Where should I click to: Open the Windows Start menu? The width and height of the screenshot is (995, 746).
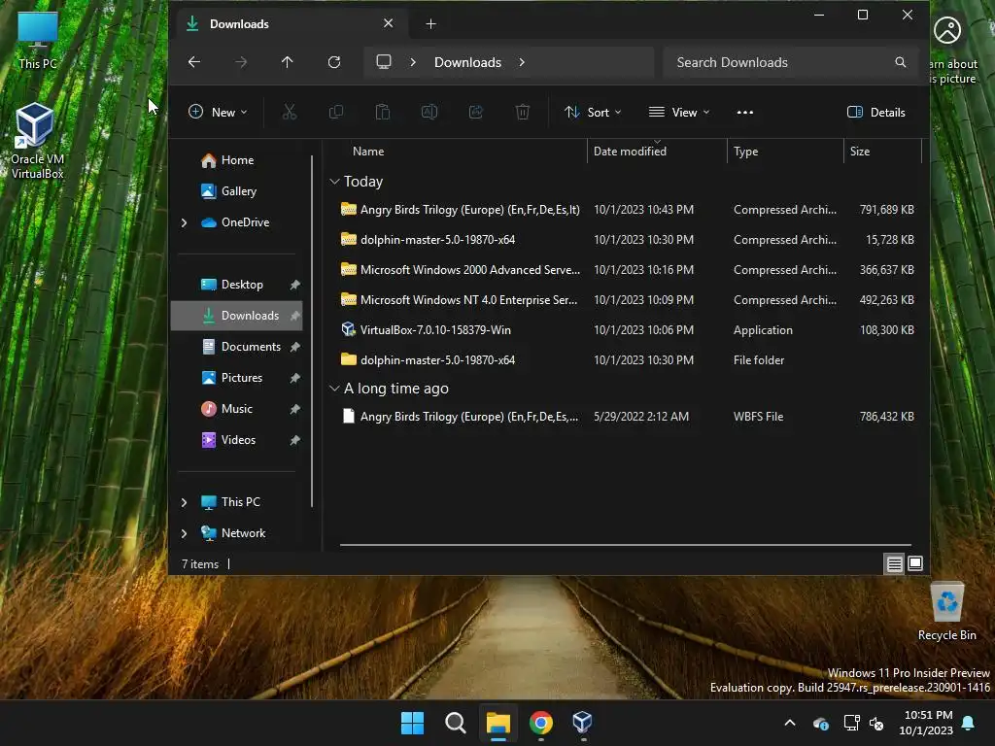point(412,723)
